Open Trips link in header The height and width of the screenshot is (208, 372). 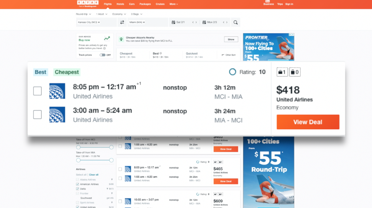[280, 4]
